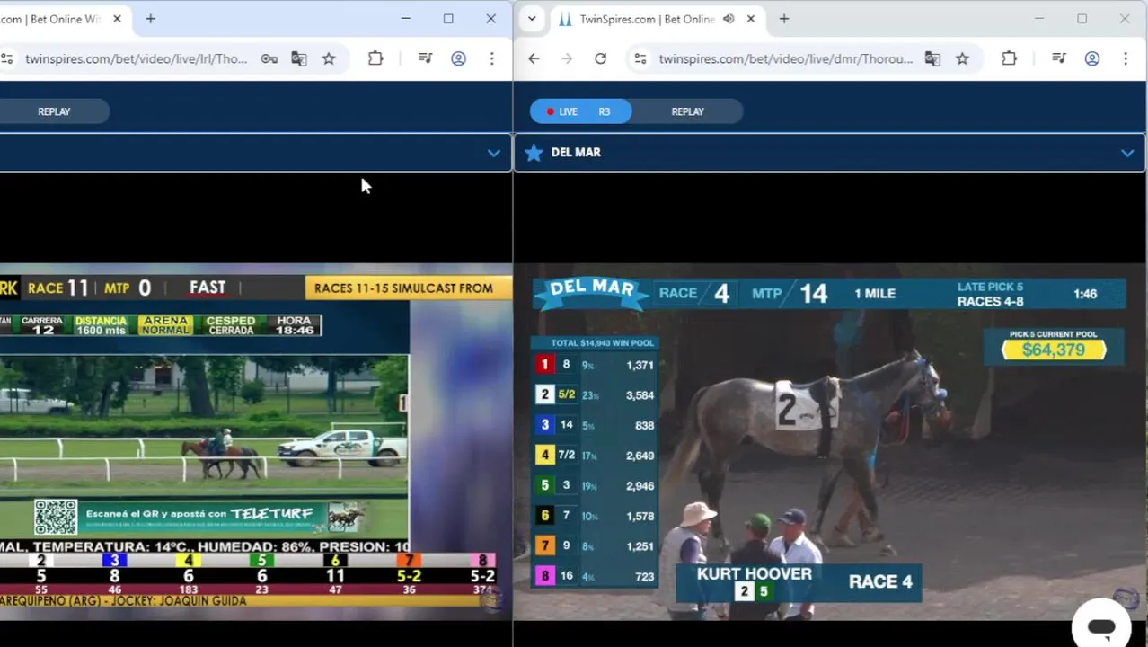Click the Del Mar favorite star icon
This screenshot has width=1148, height=647.
point(534,153)
